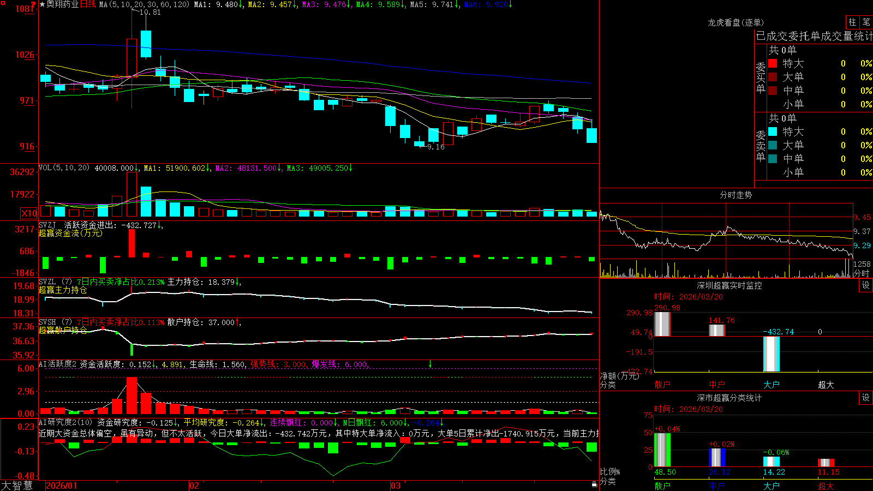
Task: Click the AI研究度2(10) indicator name
Action: pos(65,422)
